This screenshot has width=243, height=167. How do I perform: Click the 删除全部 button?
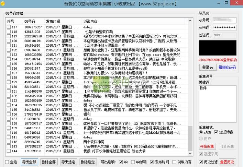[x=49, y=162]
